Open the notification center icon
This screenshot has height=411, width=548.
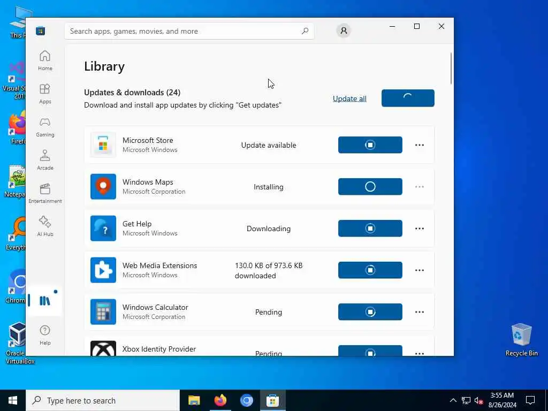coord(530,400)
